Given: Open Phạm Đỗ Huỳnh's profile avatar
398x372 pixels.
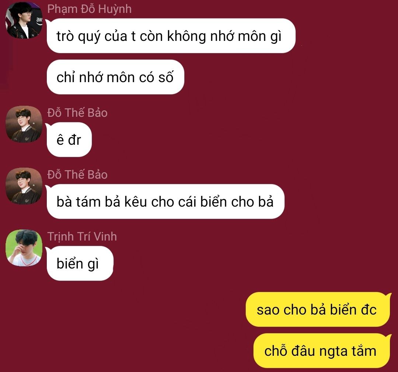Looking at the screenshot, I should pyautogui.click(x=24, y=20).
